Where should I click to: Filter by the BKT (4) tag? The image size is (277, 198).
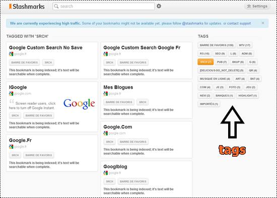255,79
